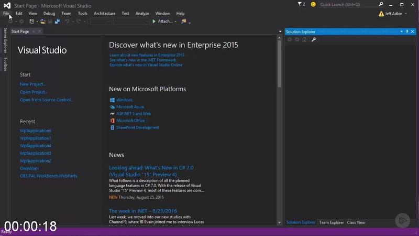This screenshot has width=419, height=236.
Task: Open the What's New in C# 7.0 article
Action: (151, 171)
